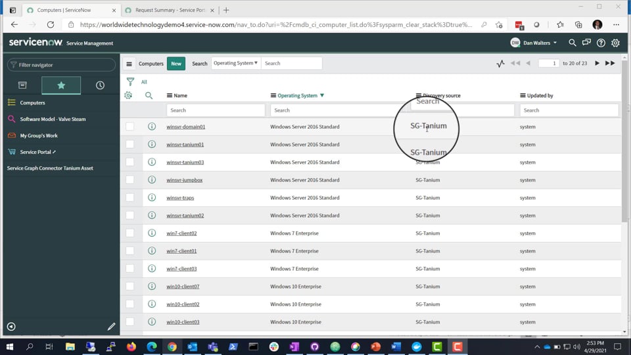Select the win7-client02 row checkbox
The height and width of the screenshot is (355, 631).
pyautogui.click(x=129, y=233)
